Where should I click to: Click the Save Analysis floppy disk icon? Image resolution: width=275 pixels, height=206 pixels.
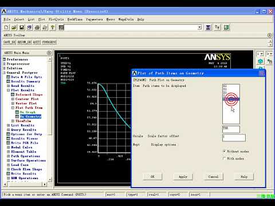pyautogui.click(x=22, y=27)
